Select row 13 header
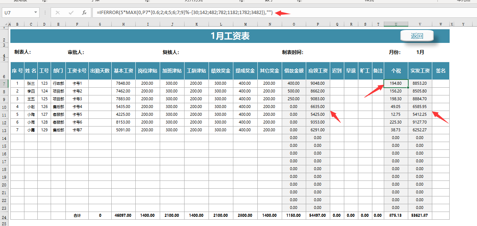The width and height of the screenshot is (477, 226). [x=4, y=130]
